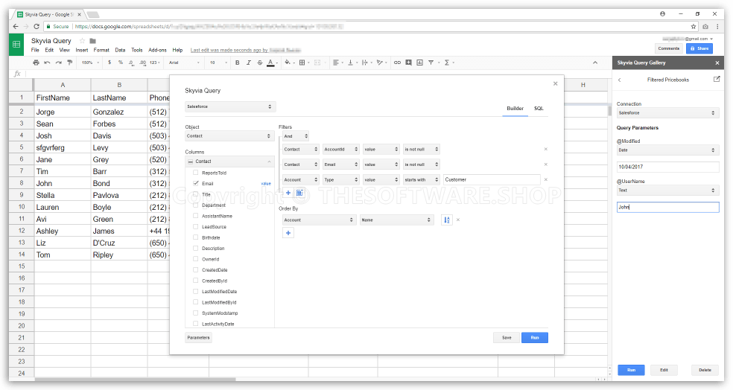Open the Add-ons menu
The width and height of the screenshot is (733, 390).
pyautogui.click(x=157, y=50)
